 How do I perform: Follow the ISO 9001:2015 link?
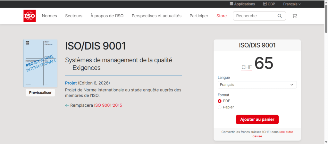pos(108,105)
